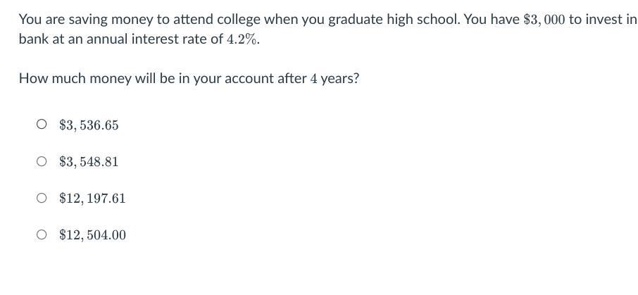Screen dimensions: 638x295
Task: Choose the $12,197.61 radio button
Action: click(42, 199)
